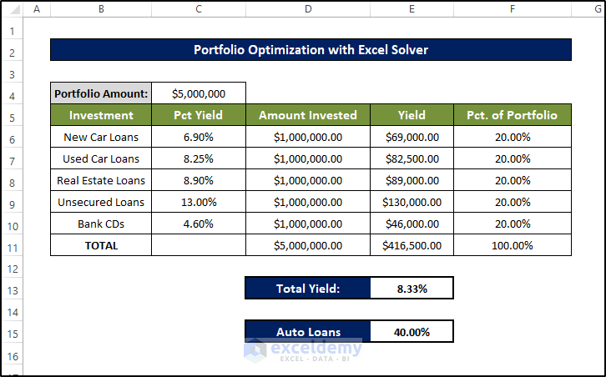
Task: Select the Amount Invested header cell
Action: [x=308, y=116]
